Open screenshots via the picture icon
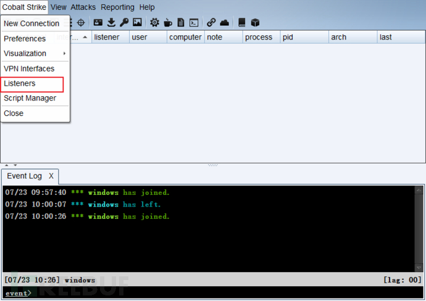Image resolution: width=426 pixels, height=301 pixels. [x=137, y=23]
